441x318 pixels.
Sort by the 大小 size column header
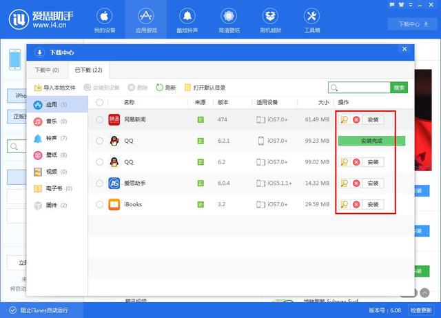click(x=323, y=102)
